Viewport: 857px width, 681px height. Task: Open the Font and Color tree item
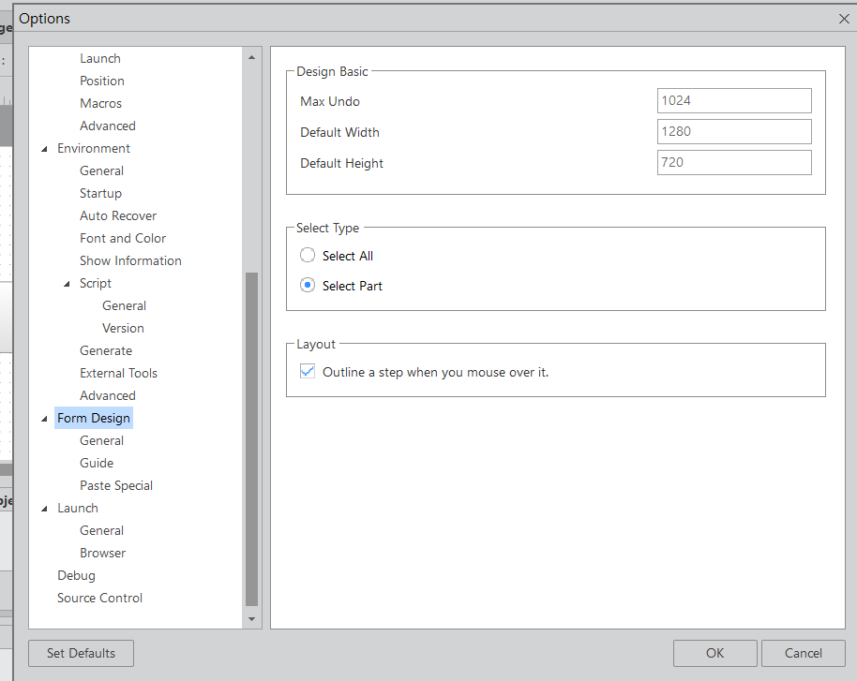coord(123,238)
